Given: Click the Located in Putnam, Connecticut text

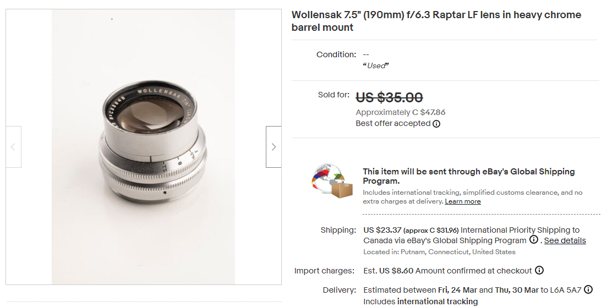Looking at the screenshot, I should pyautogui.click(x=439, y=252).
